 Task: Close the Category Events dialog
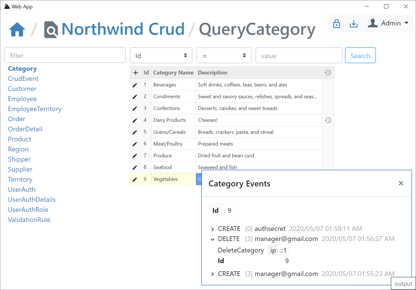(401, 183)
